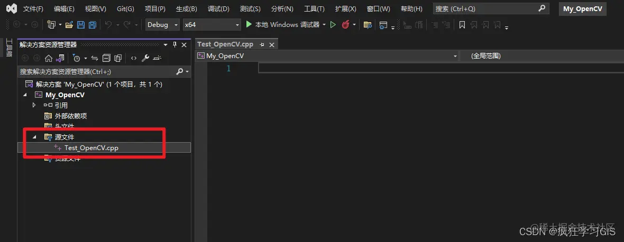
Task: Open the 工具(T) menu
Action: tap(314, 9)
